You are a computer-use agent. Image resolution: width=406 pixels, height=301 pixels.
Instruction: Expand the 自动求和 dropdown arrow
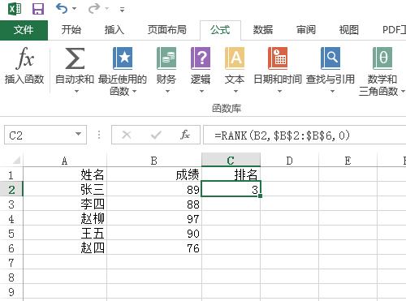coord(76,91)
